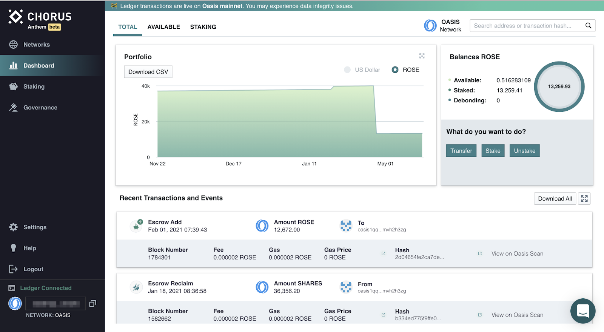Open the Governance gavel icon
The height and width of the screenshot is (332, 604).
pyautogui.click(x=14, y=108)
